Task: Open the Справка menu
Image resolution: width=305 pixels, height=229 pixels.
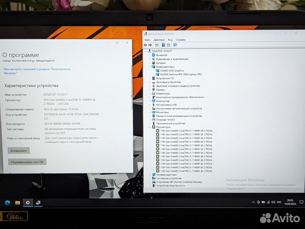Action: (180, 40)
